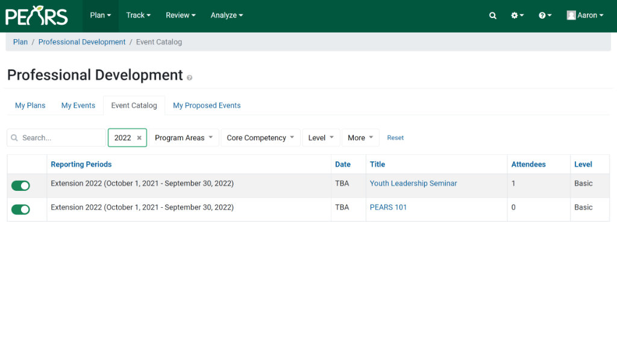Image resolution: width=617 pixels, height=342 pixels.
Task: Open the More filters dropdown
Action: coord(360,138)
